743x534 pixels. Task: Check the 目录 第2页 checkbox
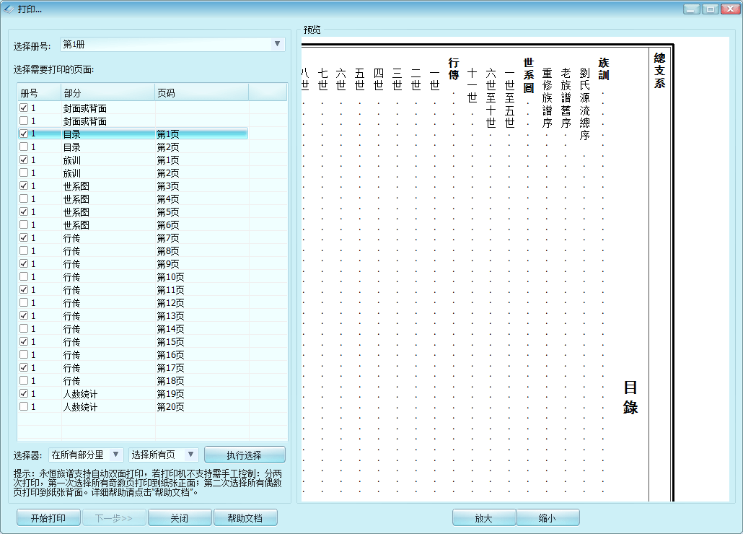[x=24, y=147]
